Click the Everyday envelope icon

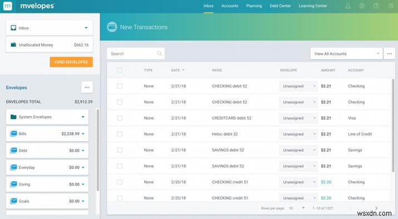pos(13,167)
